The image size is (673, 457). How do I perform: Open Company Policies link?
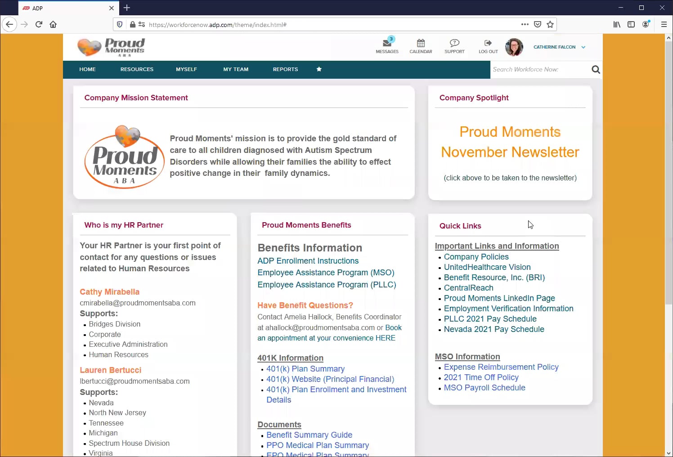pyautogui.click(x=476, y=257)
